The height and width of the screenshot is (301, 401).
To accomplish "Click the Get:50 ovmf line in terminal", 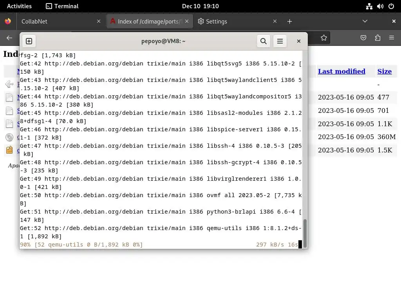I will pyautogui.click(x=161, y=199).
